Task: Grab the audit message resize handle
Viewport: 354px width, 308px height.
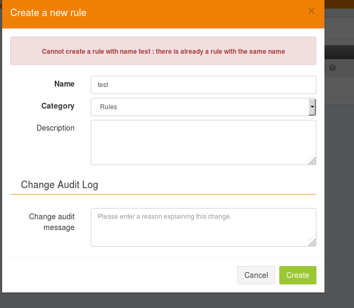Action: (312, 242)
